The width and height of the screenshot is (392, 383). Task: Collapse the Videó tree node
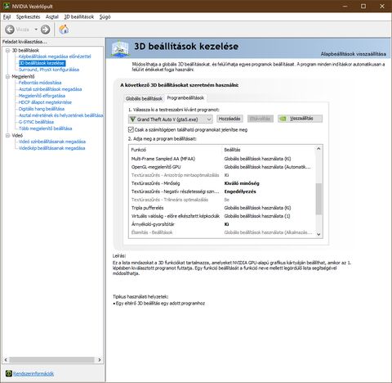click(x=7, y=136)
